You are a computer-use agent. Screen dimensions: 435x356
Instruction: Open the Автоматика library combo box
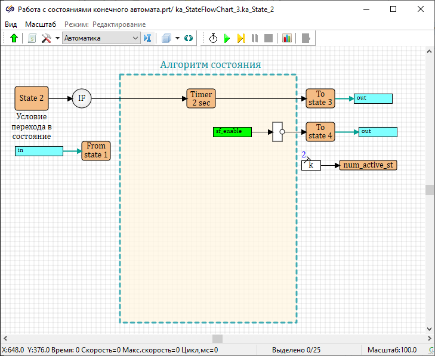coord(101,38)
